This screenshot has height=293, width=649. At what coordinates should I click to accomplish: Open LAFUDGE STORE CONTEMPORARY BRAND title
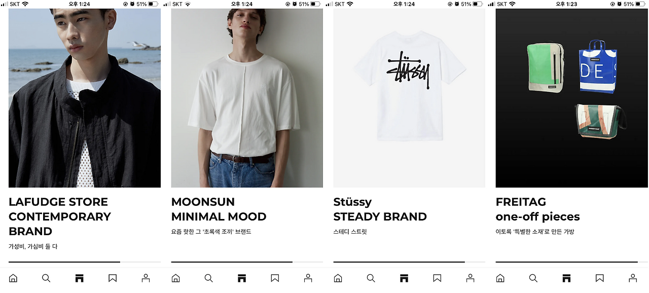(x=60, y=216)
